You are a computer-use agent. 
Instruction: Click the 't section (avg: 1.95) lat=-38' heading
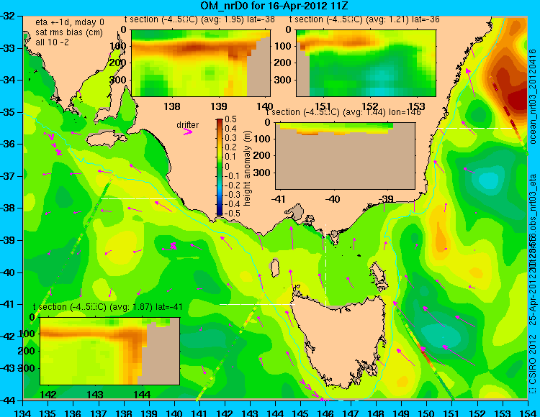(x=199, y=19)
